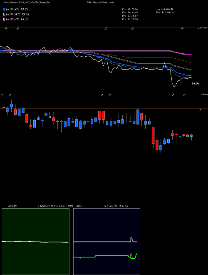
Task: Click the magenta DOW PT legend swatch
Action: pyautogui.click(x=4, y=20)
